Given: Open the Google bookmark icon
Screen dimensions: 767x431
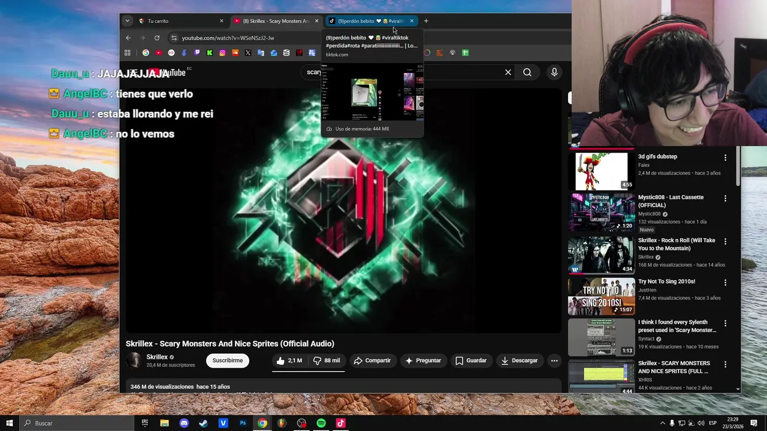Looking at the screenshot, I should [x=146, y=53].
